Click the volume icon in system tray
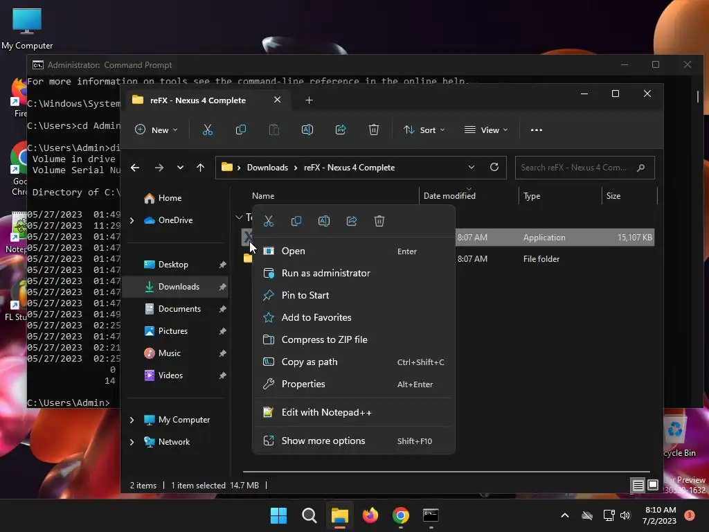The height and width of the screenshot is (532, 709). [625, 515]
